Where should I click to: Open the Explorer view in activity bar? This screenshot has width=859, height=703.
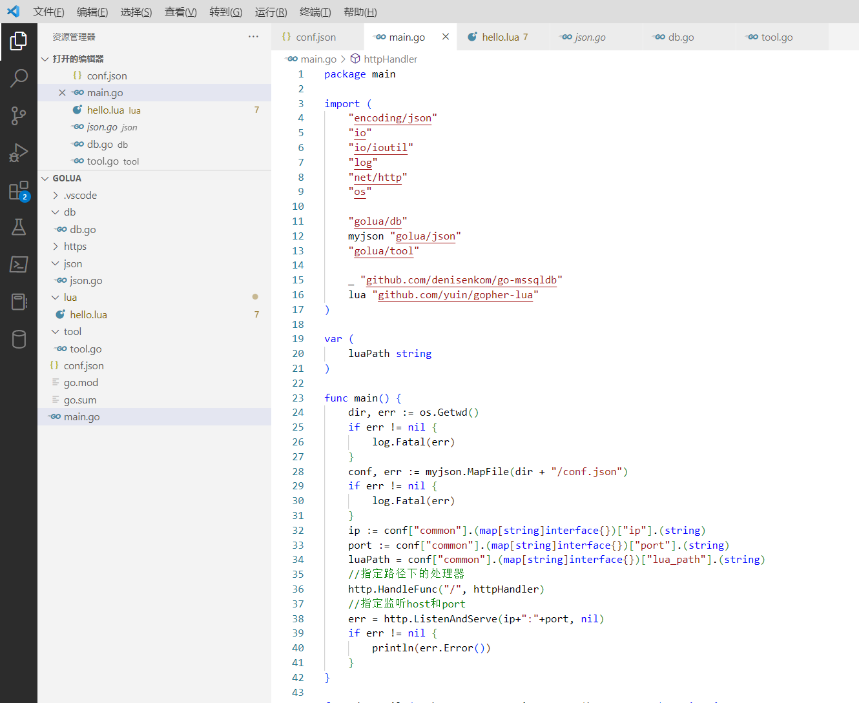coord(19,41)
